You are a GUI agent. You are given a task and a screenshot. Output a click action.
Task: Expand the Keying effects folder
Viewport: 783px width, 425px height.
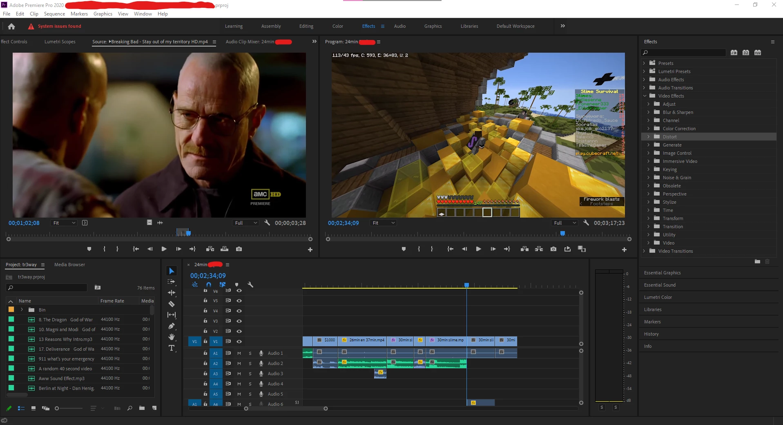coord(648,169)
